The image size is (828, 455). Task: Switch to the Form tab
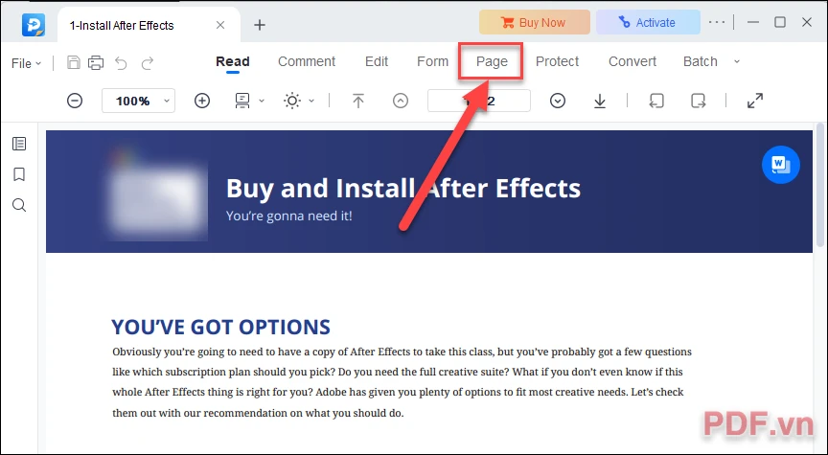(x=432, y=61)
